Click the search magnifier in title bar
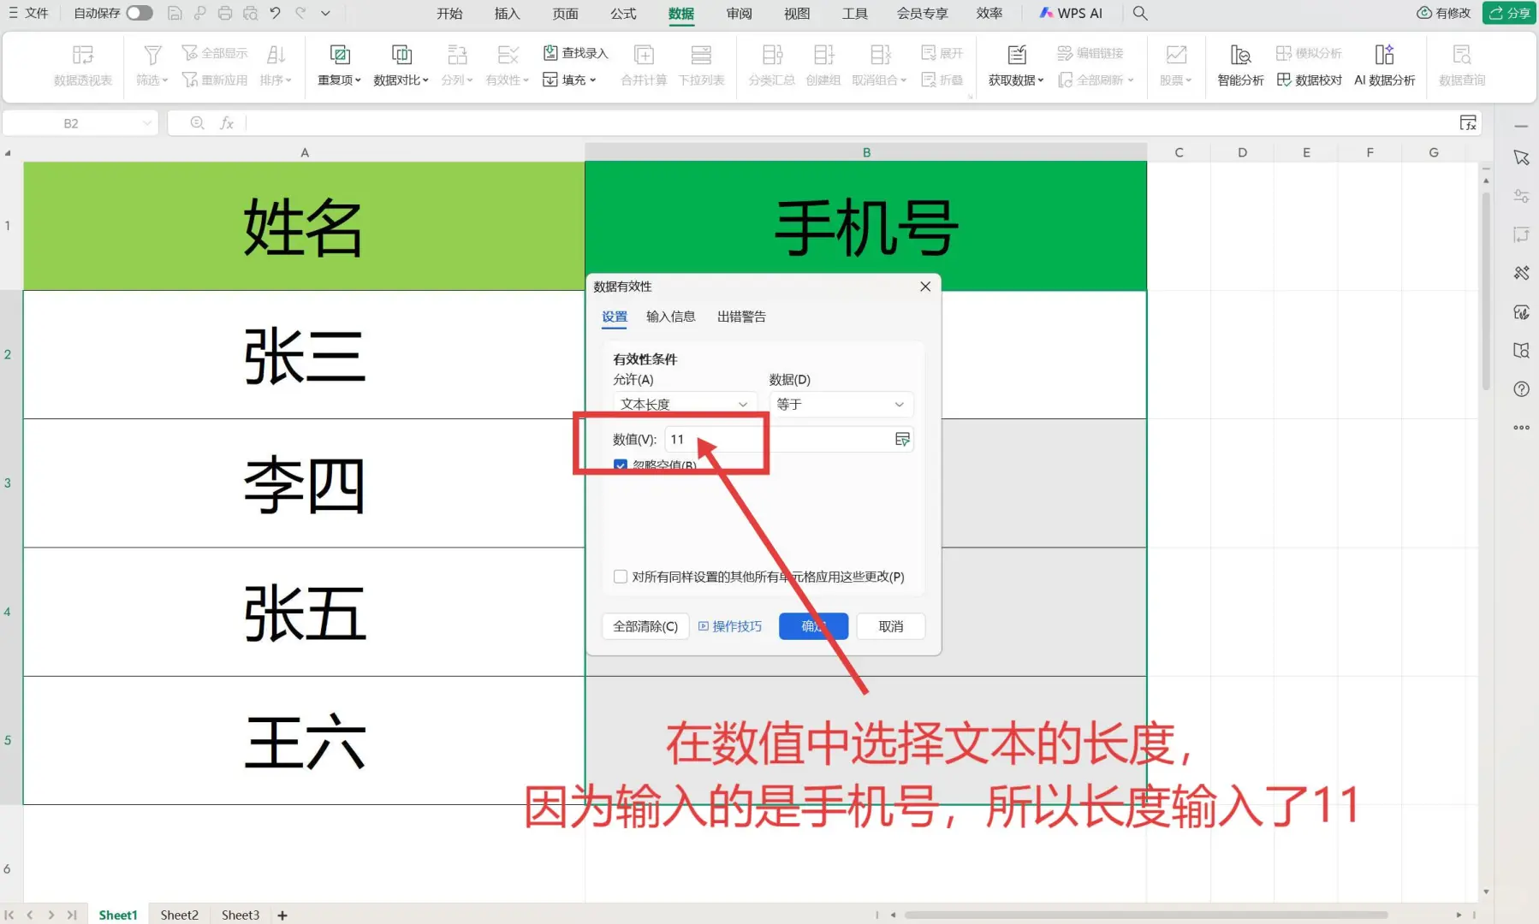The image size is (1539, 924). tap(1139, 13)
